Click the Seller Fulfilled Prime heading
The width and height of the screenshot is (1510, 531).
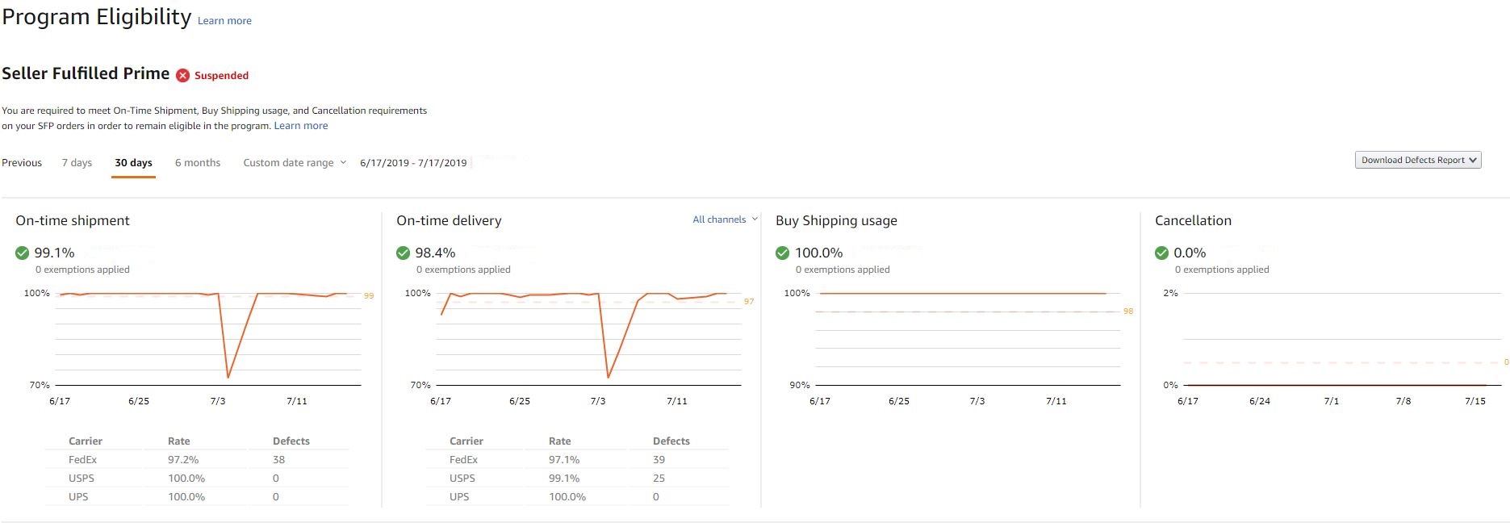pyautogui.click(x=85, y=73)
